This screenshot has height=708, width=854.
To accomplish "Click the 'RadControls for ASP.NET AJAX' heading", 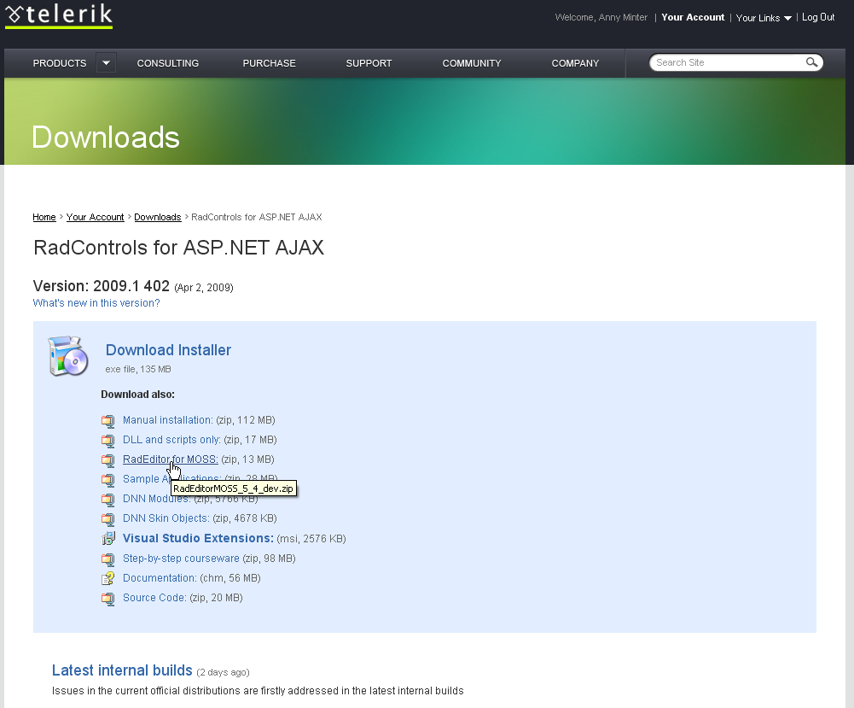I will click(178, 248).
